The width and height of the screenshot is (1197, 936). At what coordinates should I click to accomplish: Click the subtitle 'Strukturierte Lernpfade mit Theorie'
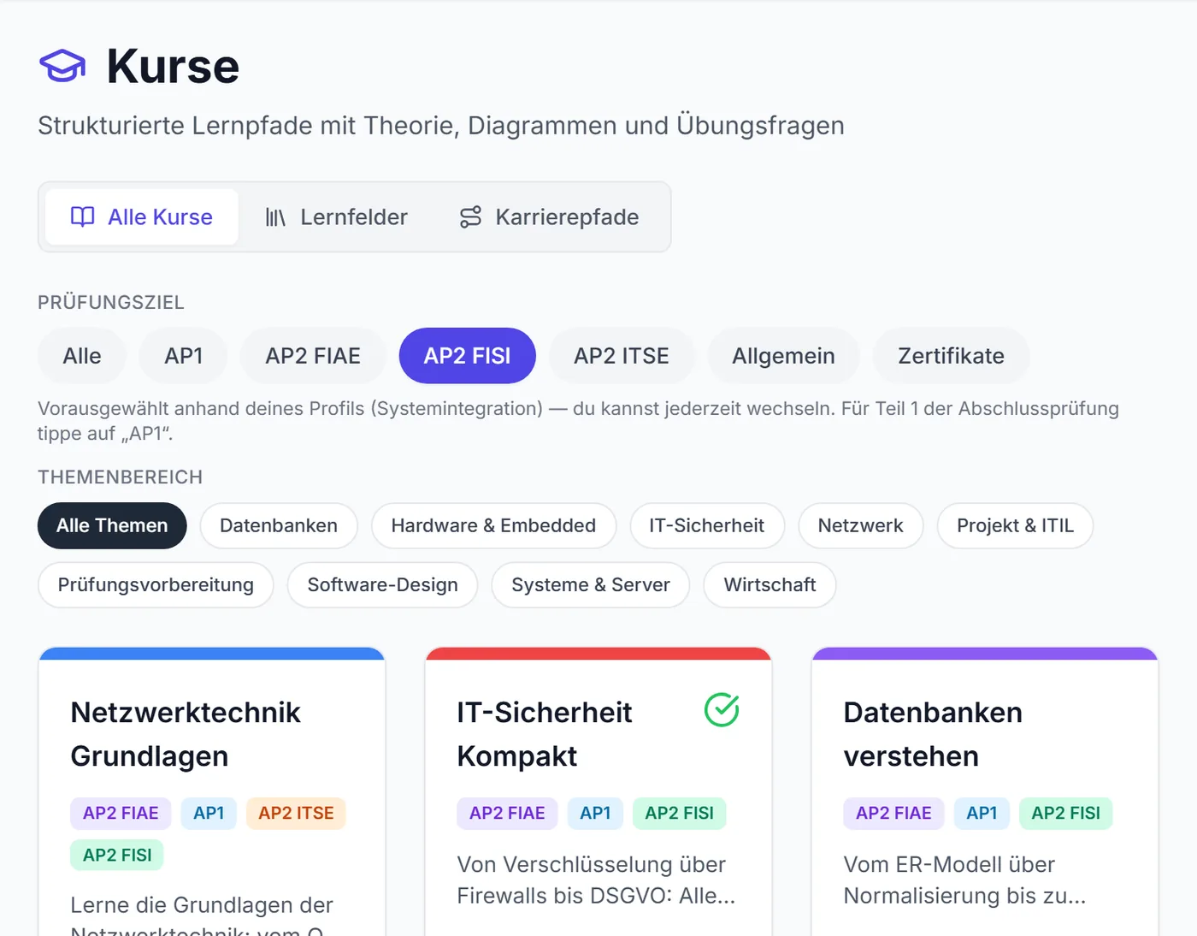click(x=441, y=126)
